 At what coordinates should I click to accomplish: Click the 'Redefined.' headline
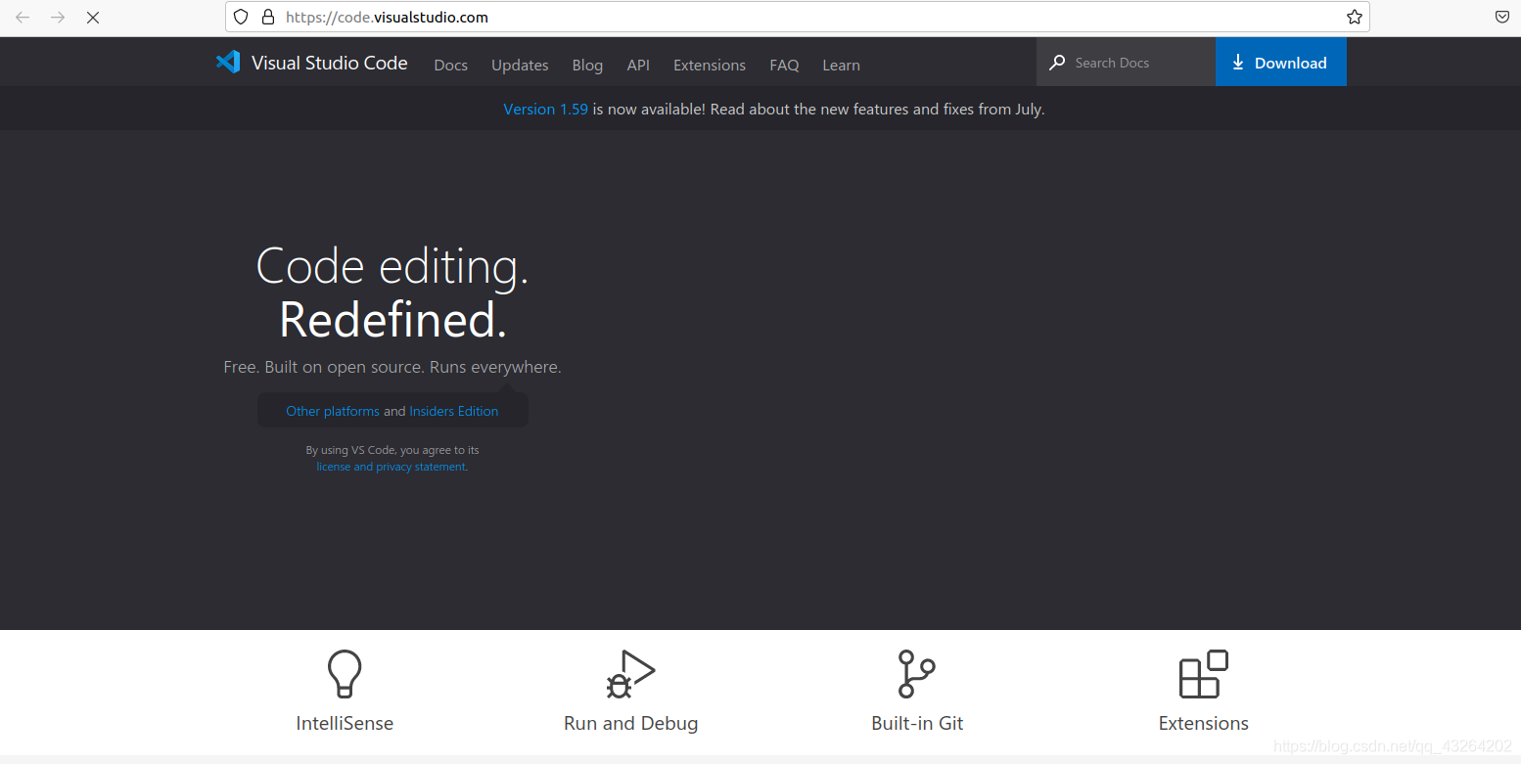(x=392, y=319)
